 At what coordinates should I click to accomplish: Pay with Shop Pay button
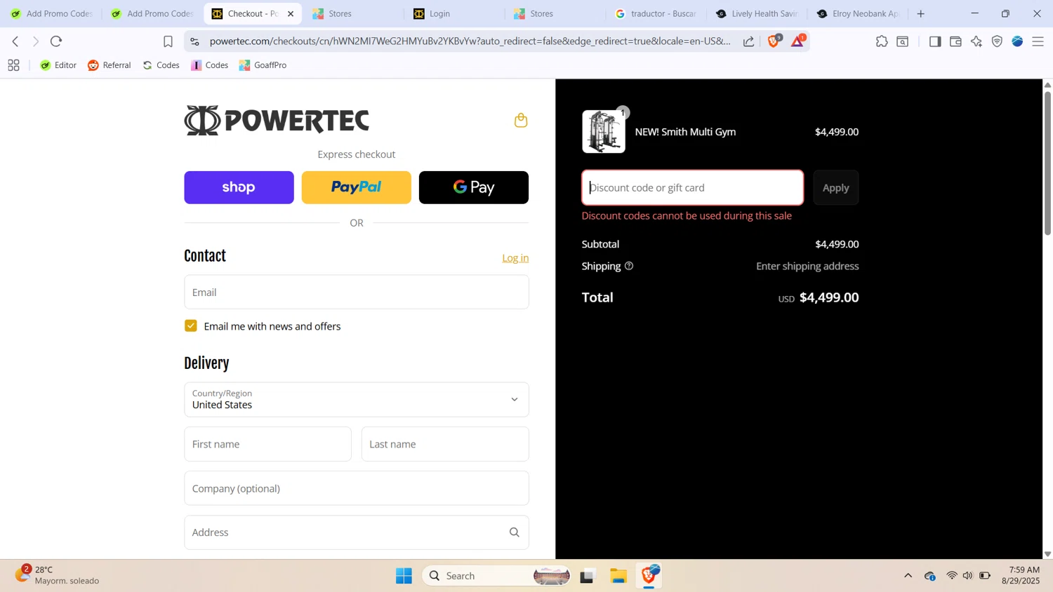[239, 187]
